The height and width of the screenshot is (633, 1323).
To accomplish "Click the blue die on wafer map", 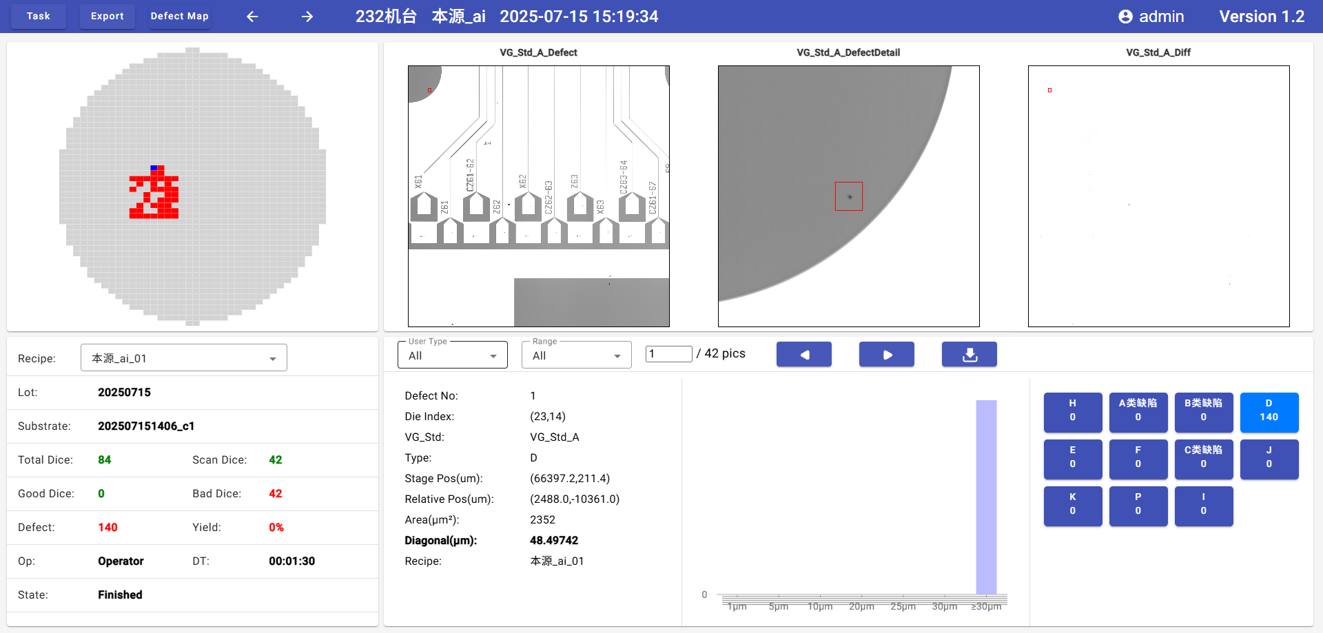I will tap(154, 167).
